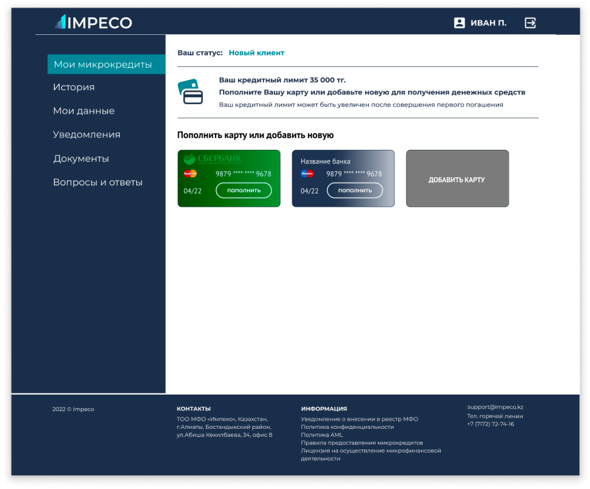This screenshot has width=590, height=489.
Task: Open the Политика AML footer link
Action: pos(322,435)
